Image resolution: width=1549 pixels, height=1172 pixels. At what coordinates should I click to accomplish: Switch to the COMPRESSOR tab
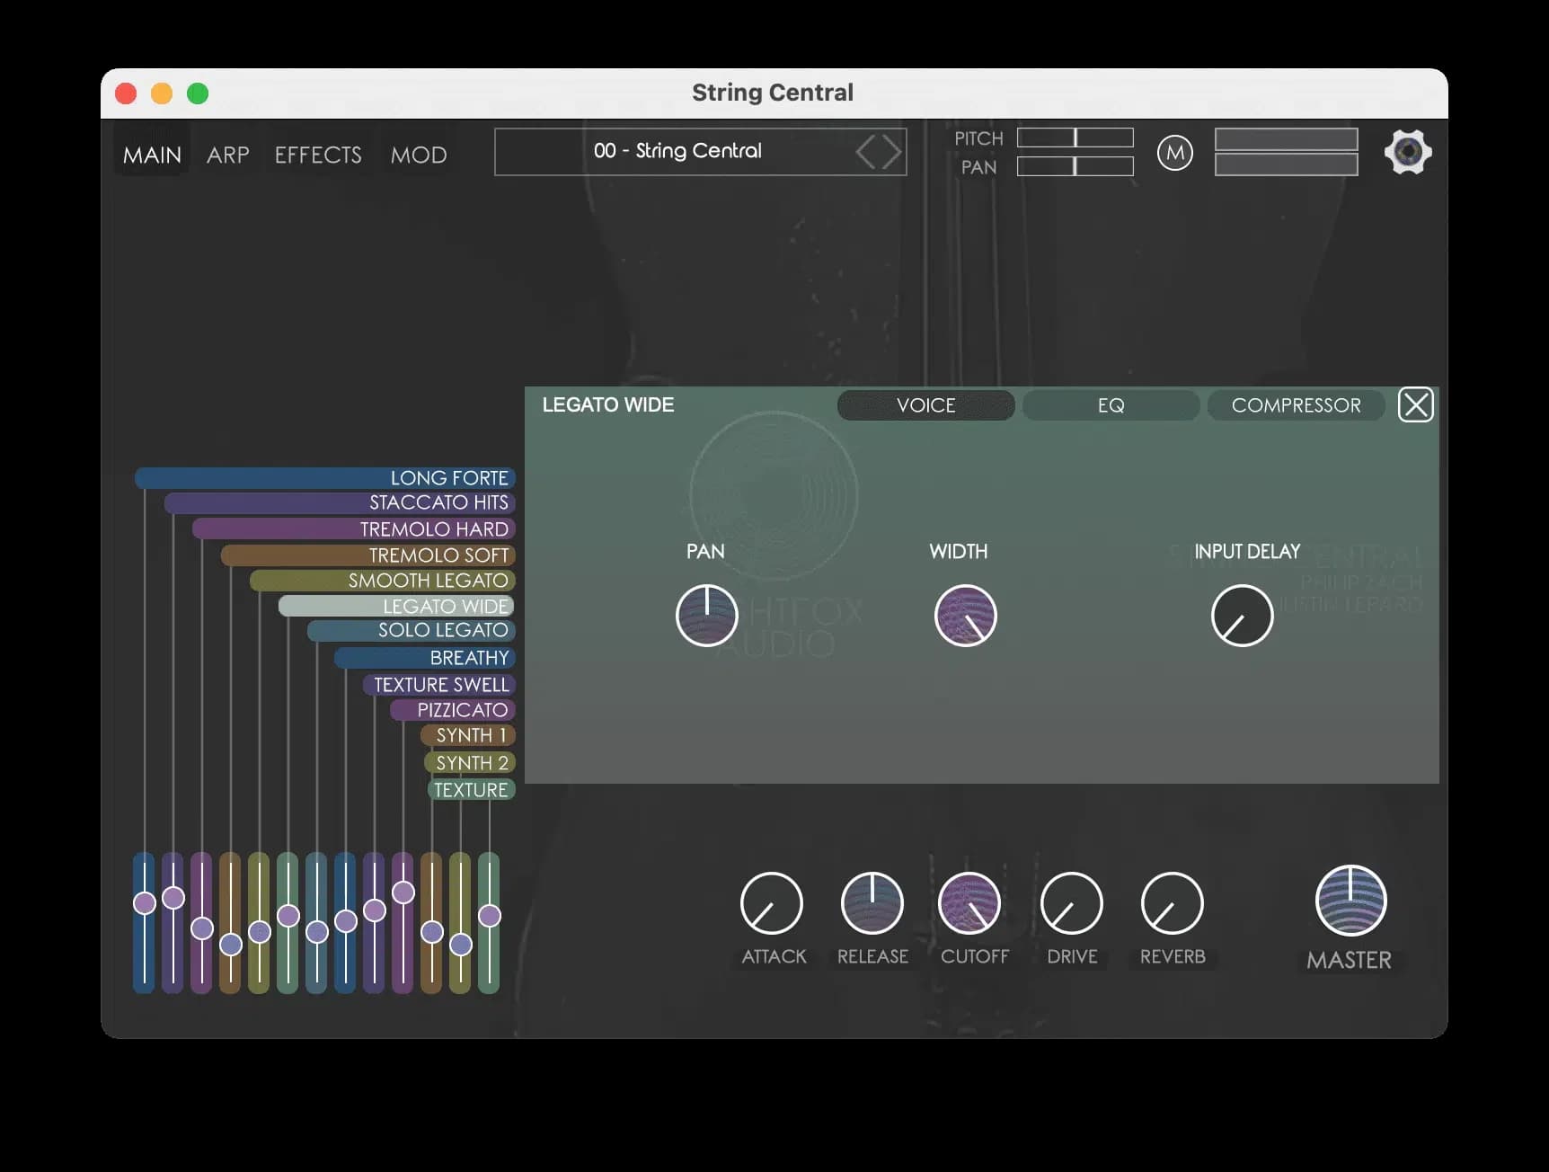point(1296,404)
